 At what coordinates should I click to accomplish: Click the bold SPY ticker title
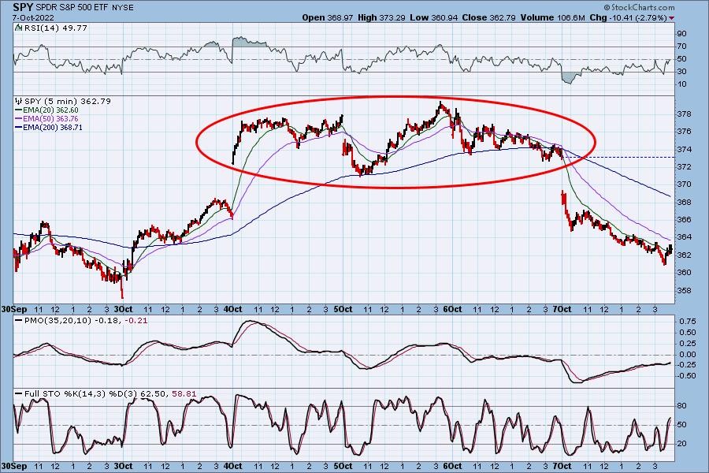(22, 7)
